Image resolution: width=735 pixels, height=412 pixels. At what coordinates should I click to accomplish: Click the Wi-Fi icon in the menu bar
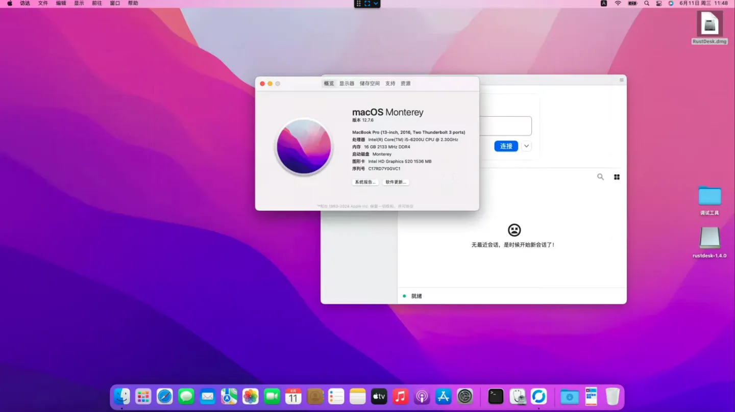click(618, 3)
